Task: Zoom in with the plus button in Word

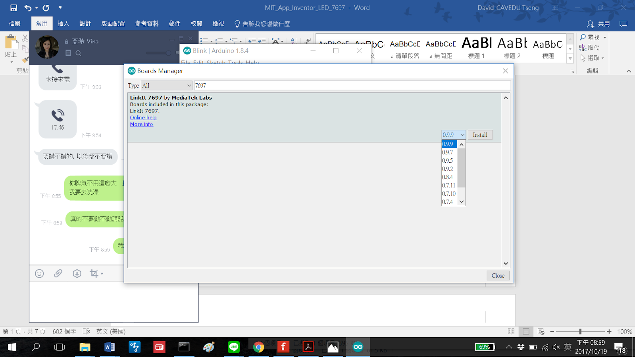Action: (x=609, y=332)
